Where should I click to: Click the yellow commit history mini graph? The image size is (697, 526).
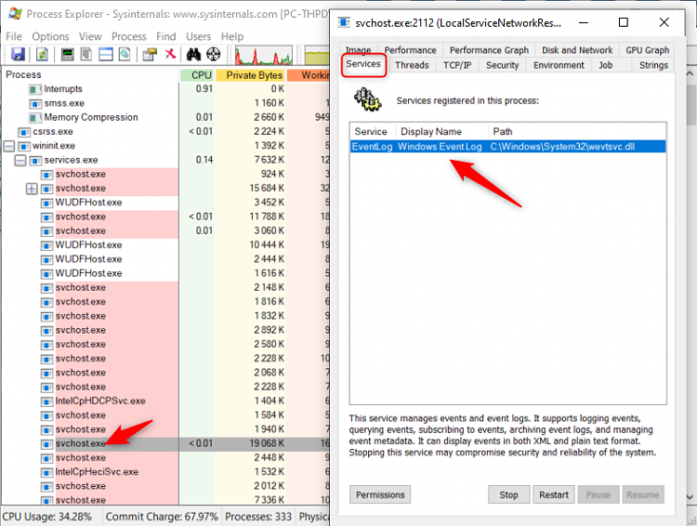tap(317, 56)
